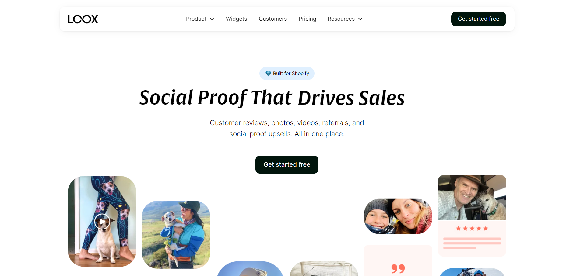
Task: Open the Pricing page
Action: pyautogui.click(x=307, y=19)
